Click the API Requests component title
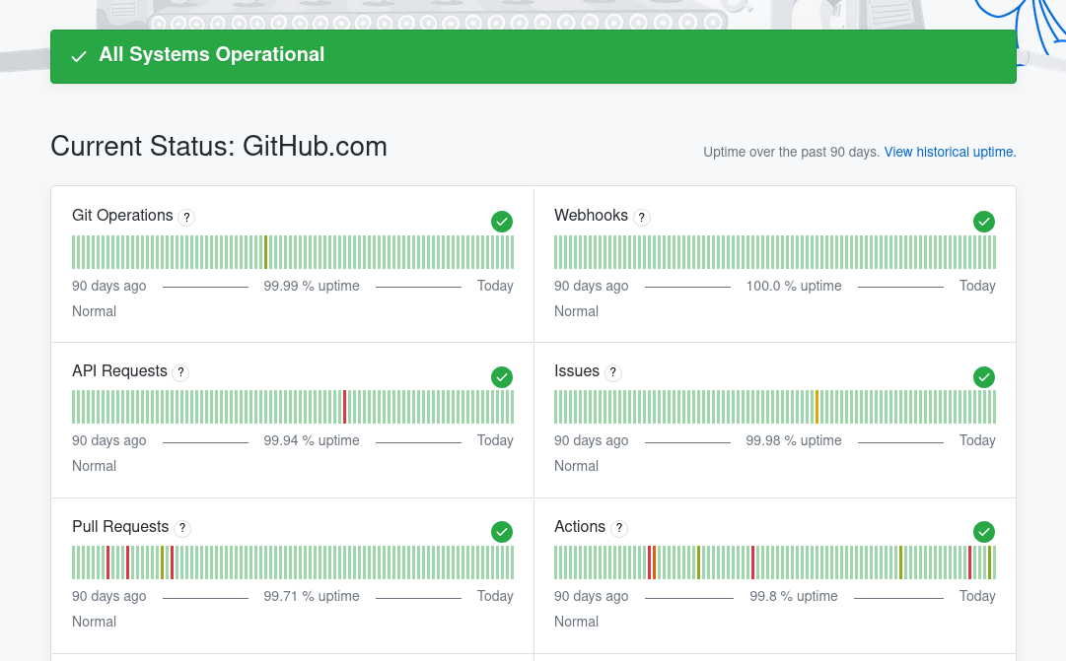The height and width of the screenshot is (661, 1066). tap(119, 371)
